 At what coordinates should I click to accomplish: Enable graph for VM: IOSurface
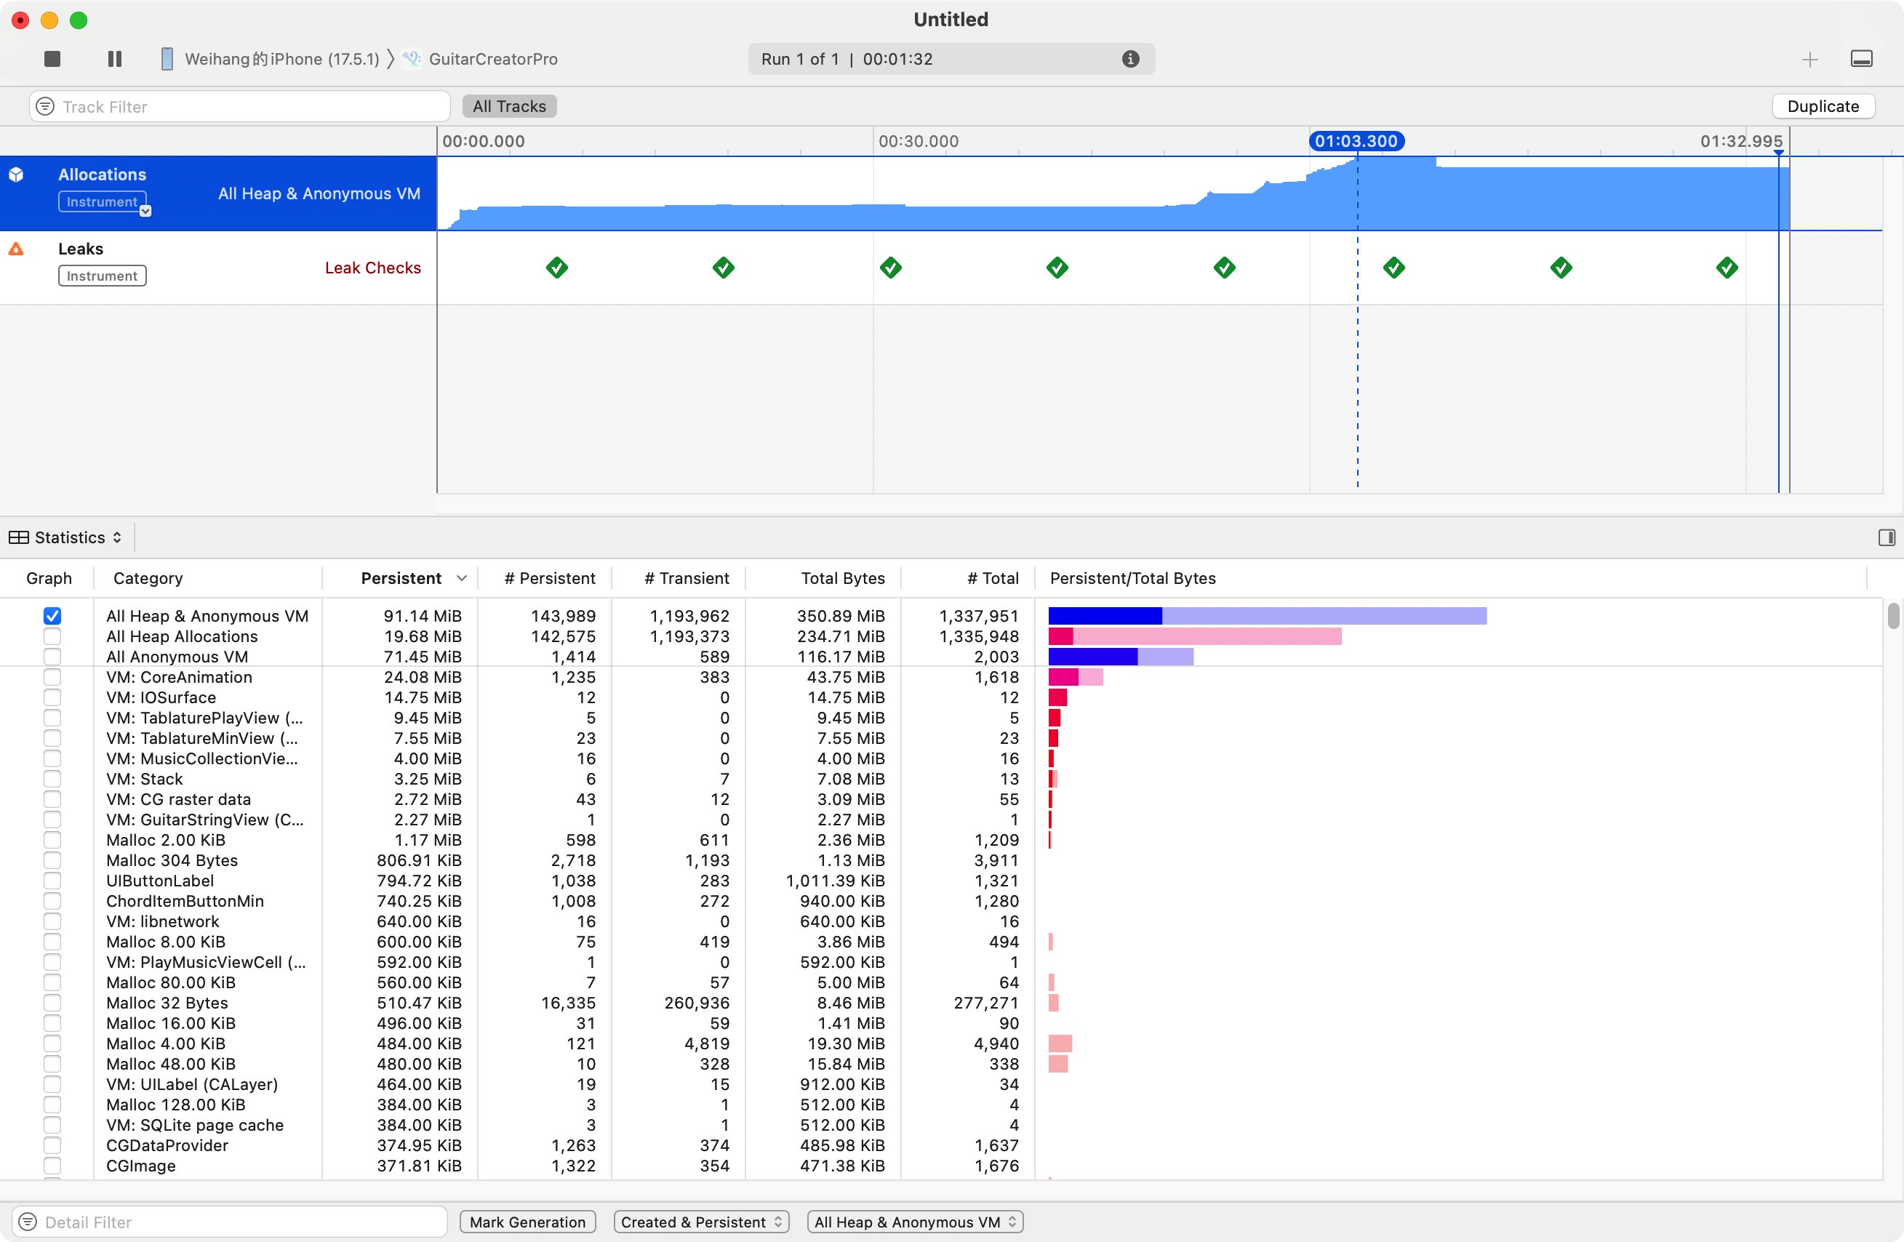(52, 697)
